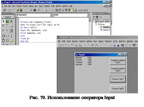144x107 pixels.
Task: Click the 'Close #1' code line
Action: tap(25, 38)
